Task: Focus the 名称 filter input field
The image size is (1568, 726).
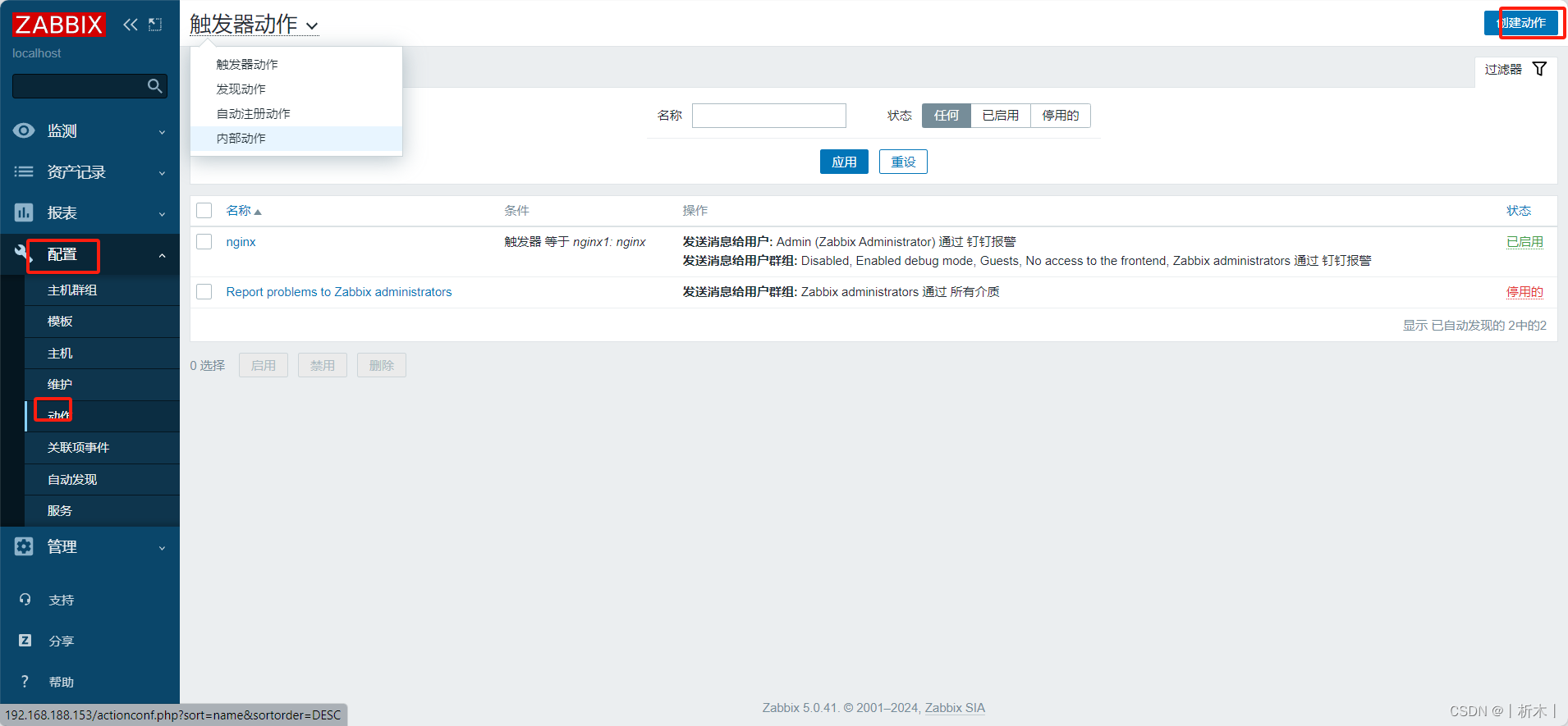Action: 769,116
